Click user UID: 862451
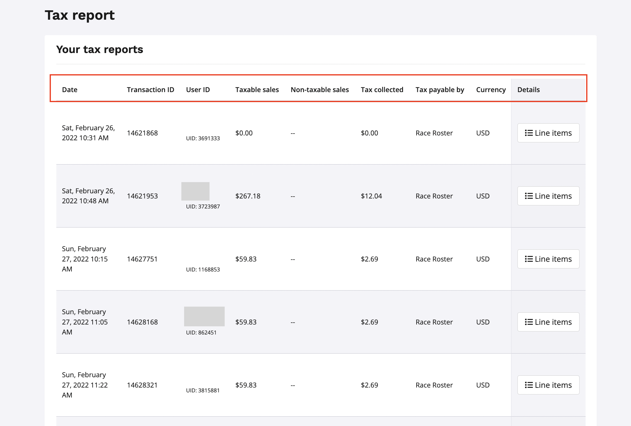Screen dimensions: 631x426 point(201,333)
